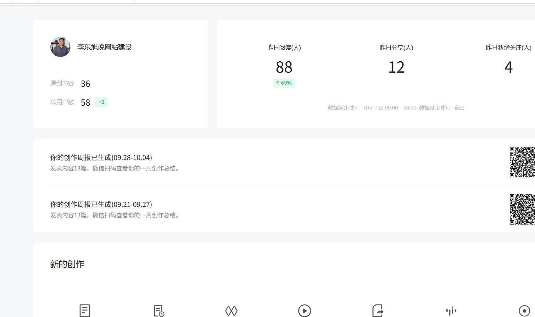Viewport: 535px width, 317px height.
Task: Click the 昨日分享(人) label
Action: [396, 47]
